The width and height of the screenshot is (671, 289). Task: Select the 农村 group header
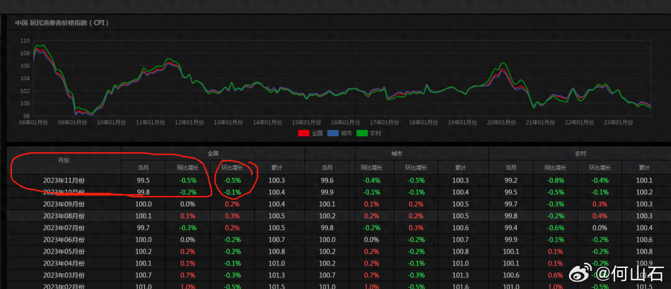click(579, 153)
